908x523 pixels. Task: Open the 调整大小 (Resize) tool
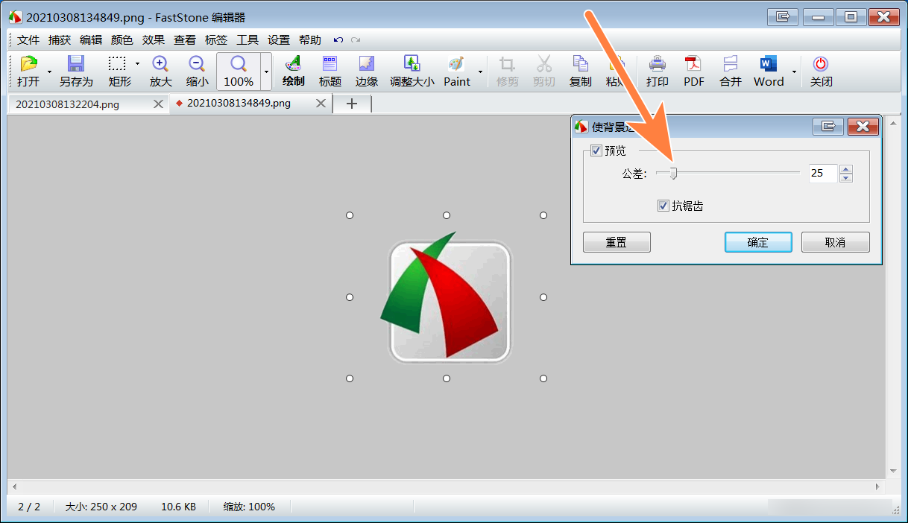[x=412, y=72]
